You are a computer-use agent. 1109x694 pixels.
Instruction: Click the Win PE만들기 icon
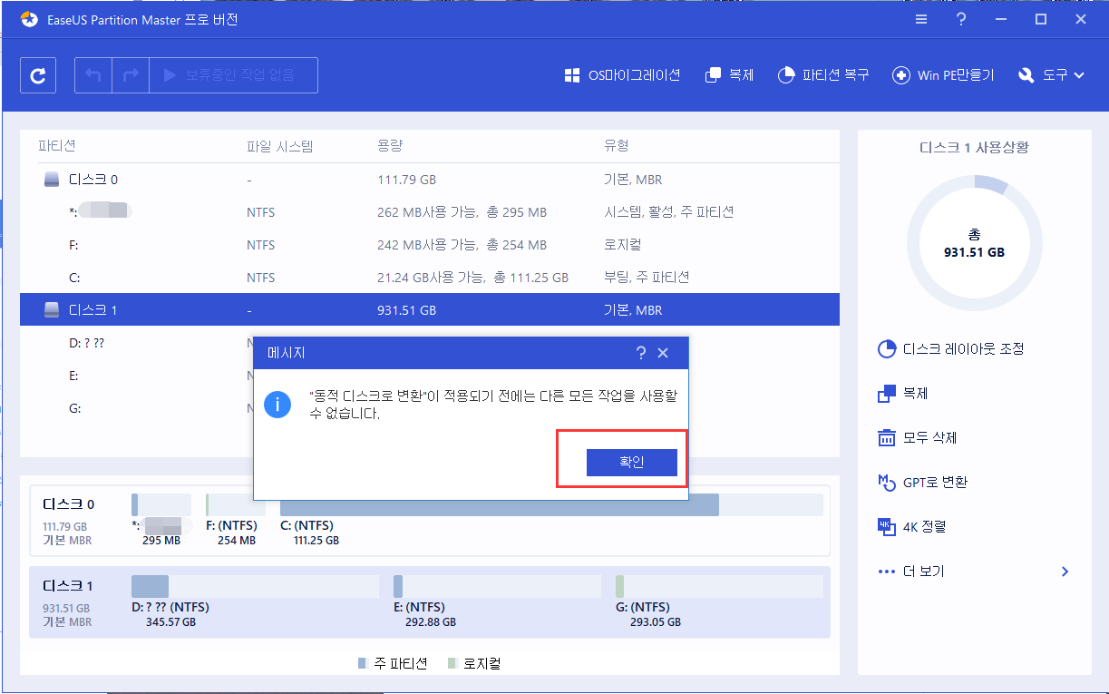click(x=942, y=75)
